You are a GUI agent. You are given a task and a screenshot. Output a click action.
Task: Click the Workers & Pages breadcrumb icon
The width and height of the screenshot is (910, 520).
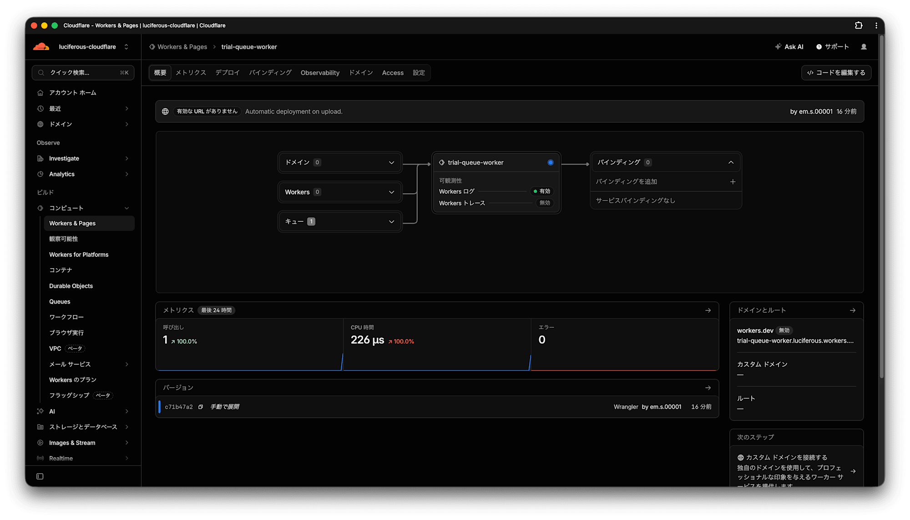(x=152, y=47)
